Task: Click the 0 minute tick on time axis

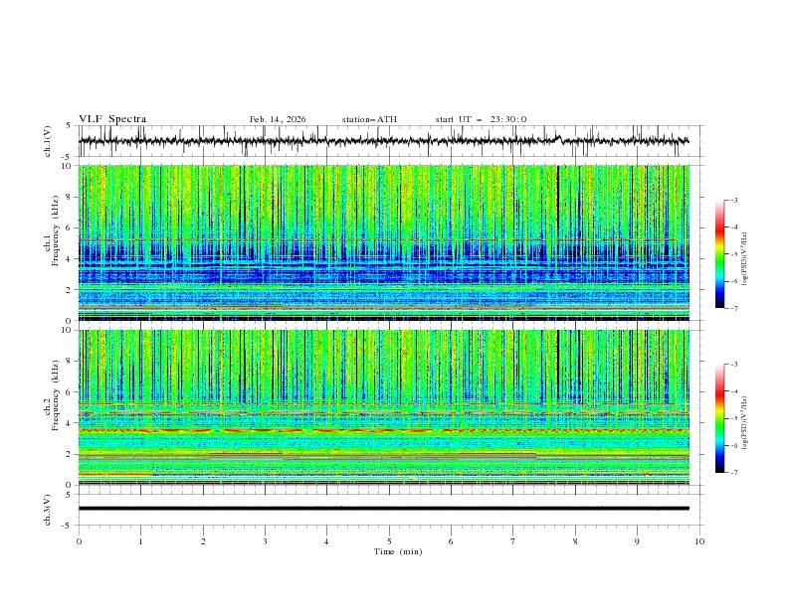Action: (x=79, y=541)
